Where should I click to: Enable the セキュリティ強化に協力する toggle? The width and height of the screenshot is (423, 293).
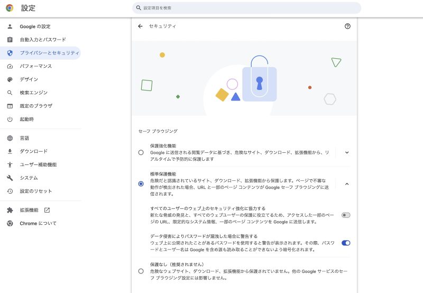point(346,215)
